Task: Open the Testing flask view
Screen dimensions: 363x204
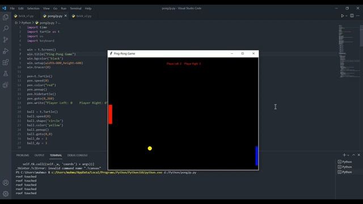Action: [6, 74]
